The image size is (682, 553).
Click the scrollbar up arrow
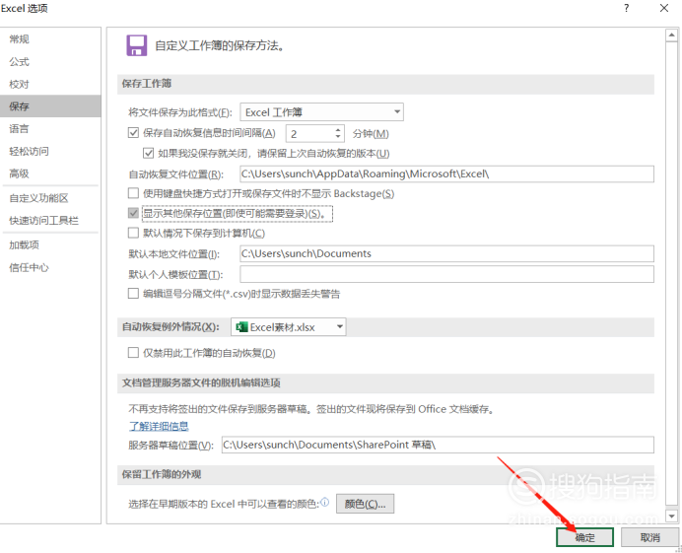[672, 35]
